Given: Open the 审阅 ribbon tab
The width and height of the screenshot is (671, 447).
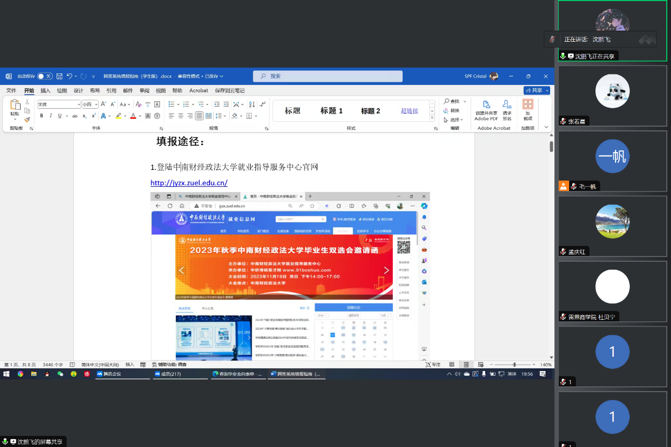Looking at the screenshot, I should 144,90.
